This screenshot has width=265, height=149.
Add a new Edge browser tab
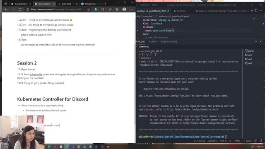pos(106,4)
